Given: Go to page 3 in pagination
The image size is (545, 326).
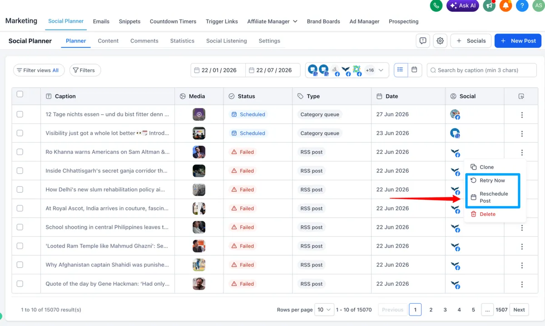Looking at the screenshot, I should tap(445, 310).
